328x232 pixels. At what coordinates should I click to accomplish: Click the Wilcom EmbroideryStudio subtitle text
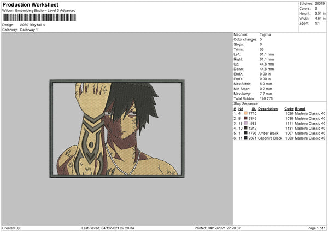coord(39,11)
